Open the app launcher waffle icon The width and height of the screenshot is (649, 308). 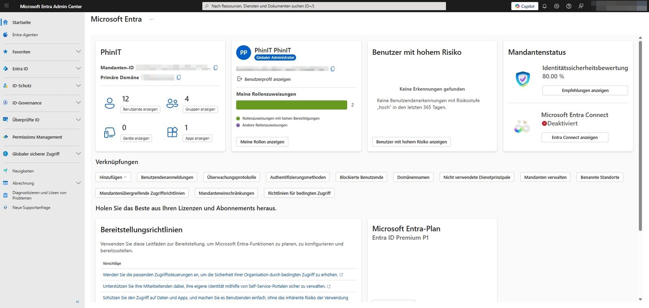pos(6,6)
